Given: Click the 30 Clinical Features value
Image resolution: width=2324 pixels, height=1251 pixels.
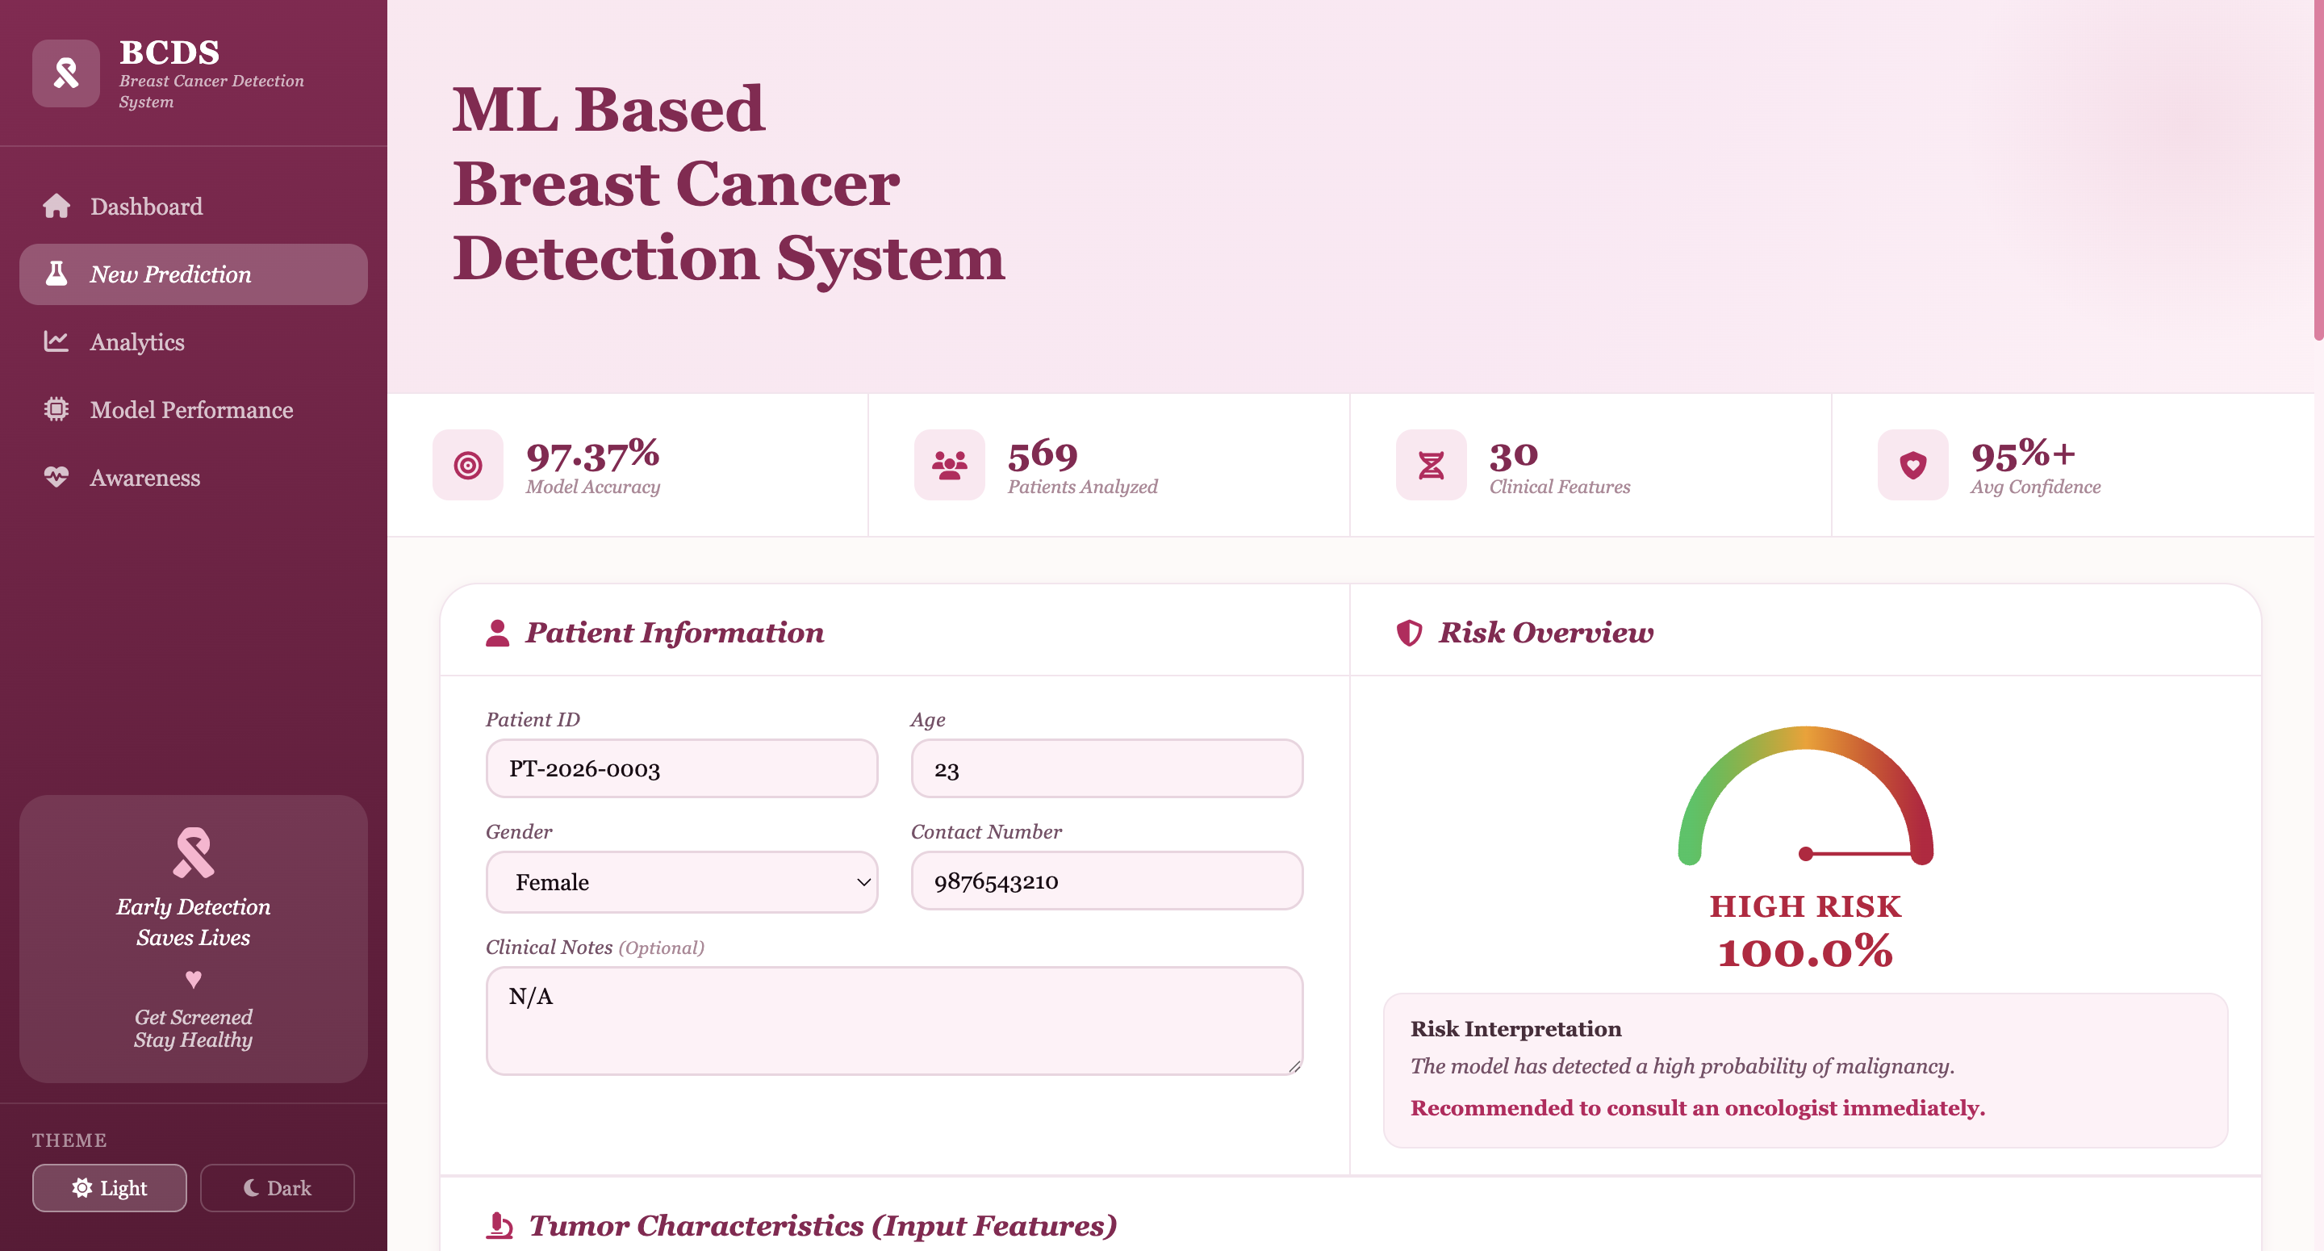Looking at the screenshot, I should (x=1513, y=455).
